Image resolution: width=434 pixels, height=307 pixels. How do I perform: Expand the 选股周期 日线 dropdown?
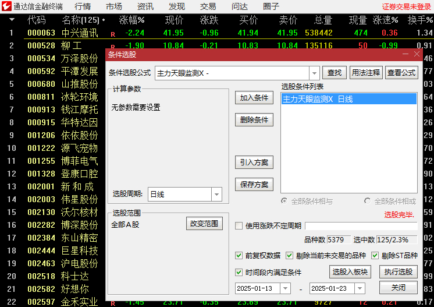(217, 195)
